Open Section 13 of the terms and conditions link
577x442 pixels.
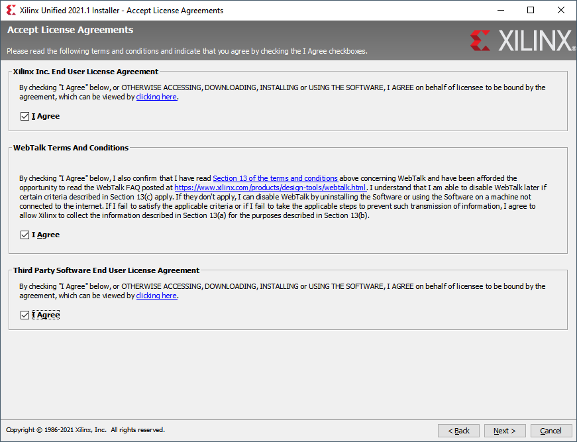coord(275,178)
